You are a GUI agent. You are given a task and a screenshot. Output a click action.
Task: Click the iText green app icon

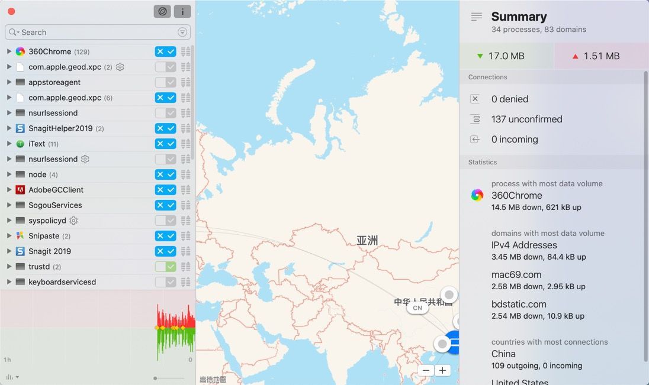pos(20,144)
